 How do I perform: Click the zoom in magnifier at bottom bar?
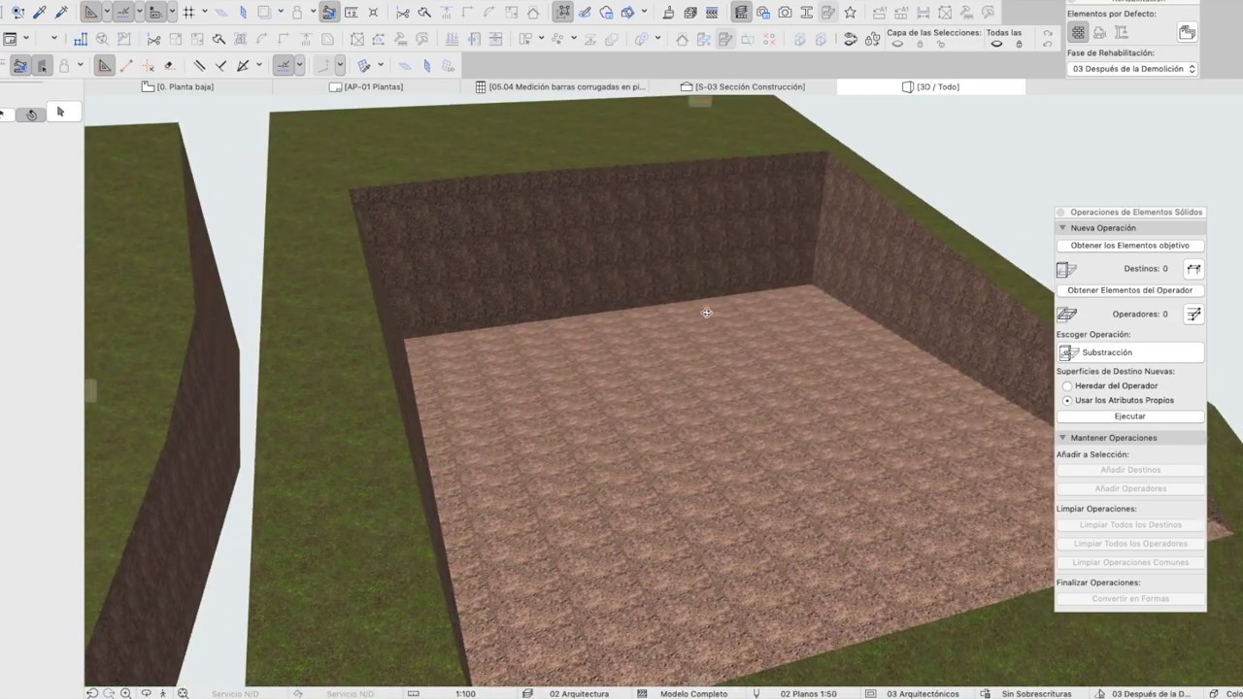125,693
